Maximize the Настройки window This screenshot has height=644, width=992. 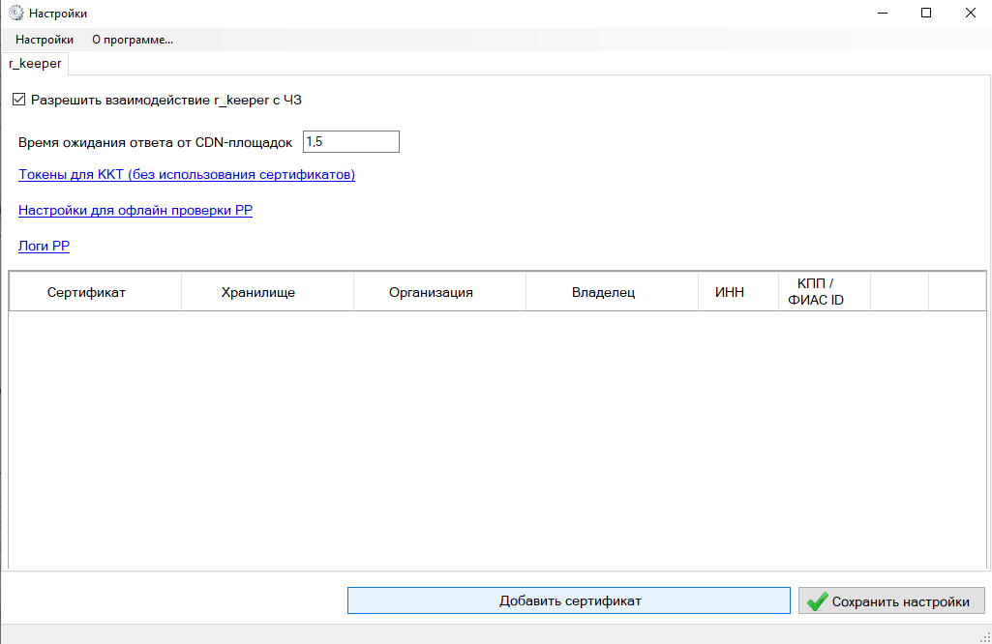(926, 14)
